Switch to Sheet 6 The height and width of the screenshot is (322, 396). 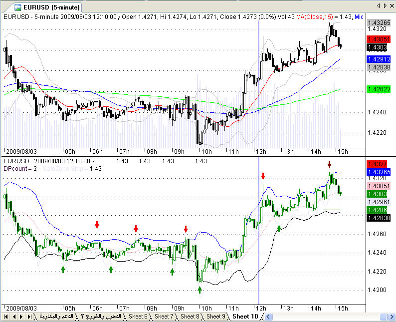[138, 317]
